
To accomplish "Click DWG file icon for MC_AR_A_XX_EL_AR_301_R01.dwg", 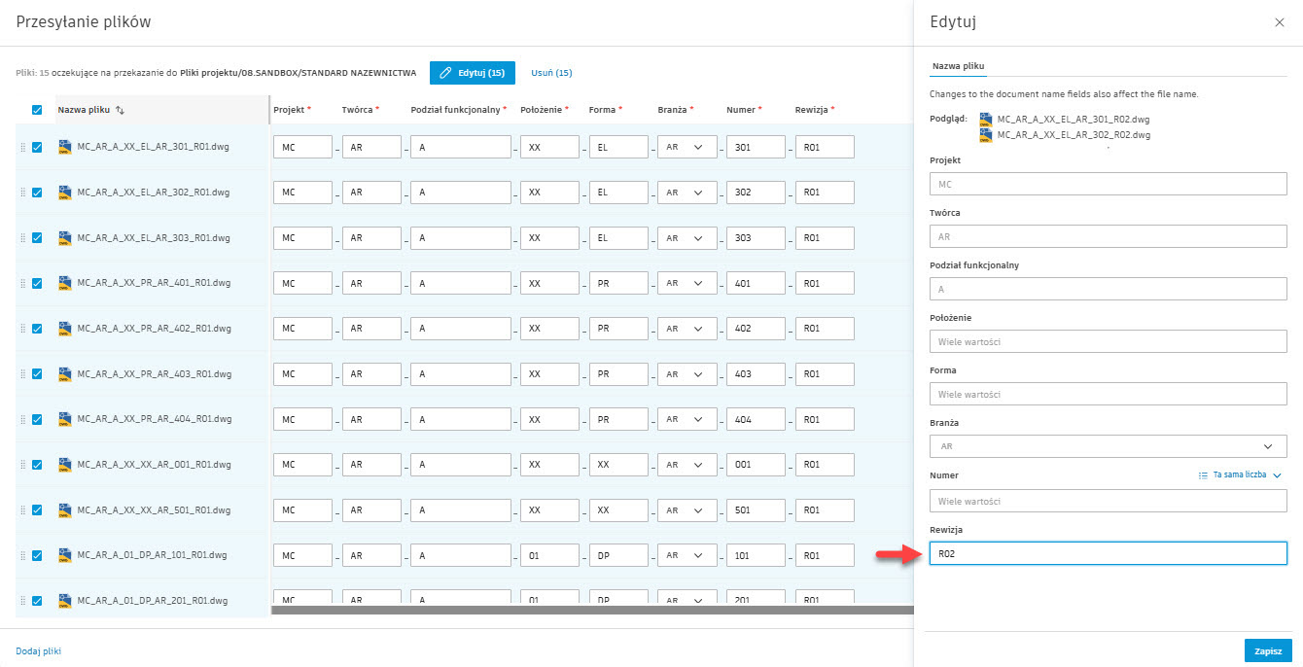I will coord(64,147).
